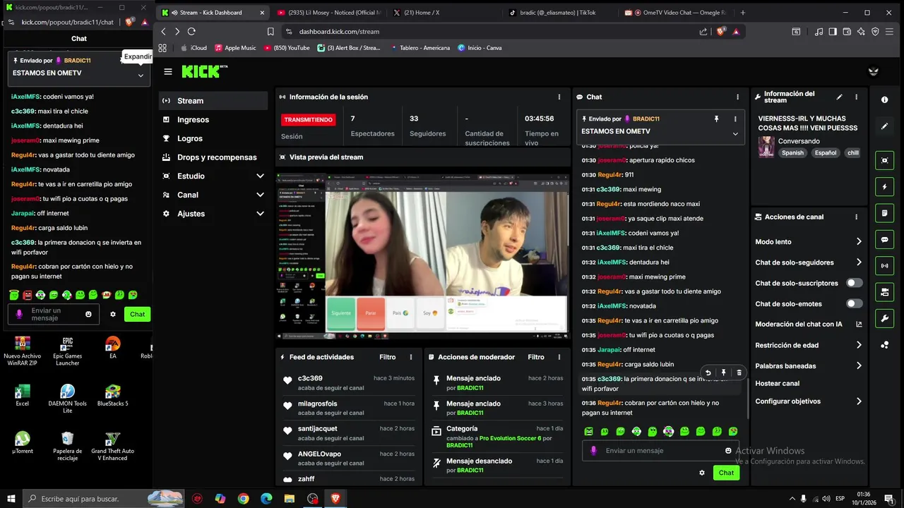The width and height of the screenshot is (904, 508).
Task: Open Moderación del chat con IA link
Action: click(809, 325)
